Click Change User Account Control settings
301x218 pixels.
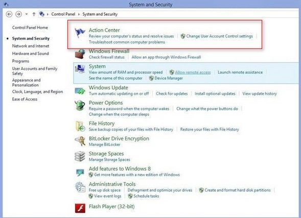tap(219, 36)
